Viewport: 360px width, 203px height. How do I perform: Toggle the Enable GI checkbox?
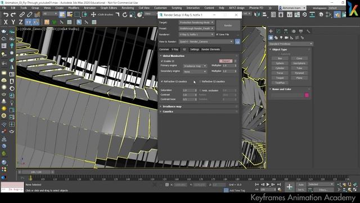click(x=162, y=61)
